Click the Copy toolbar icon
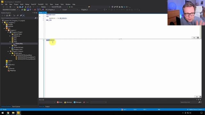The width and height of the screenshot is (205, 115). pyautogui.click(x=28, y=7)
